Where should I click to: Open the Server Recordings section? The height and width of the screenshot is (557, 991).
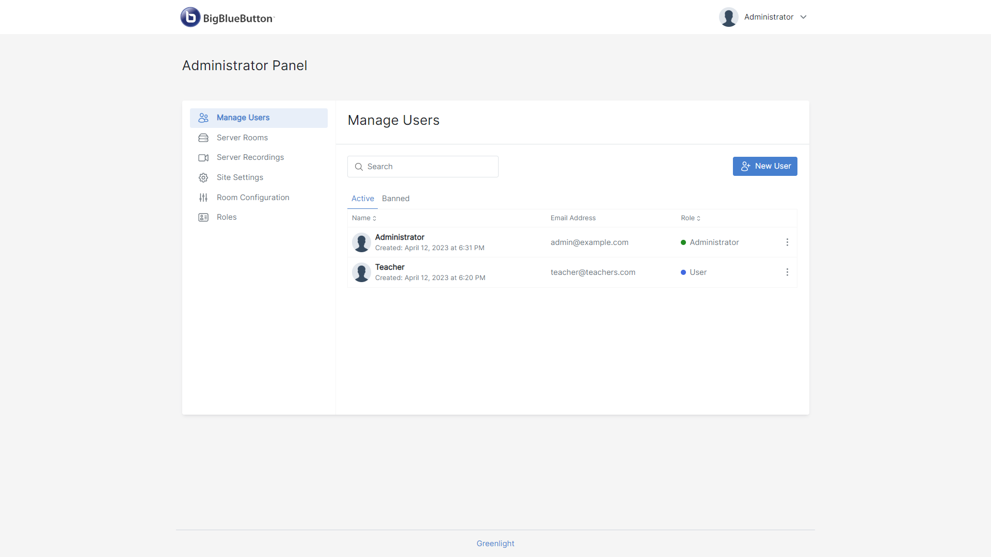coord(259,157)
